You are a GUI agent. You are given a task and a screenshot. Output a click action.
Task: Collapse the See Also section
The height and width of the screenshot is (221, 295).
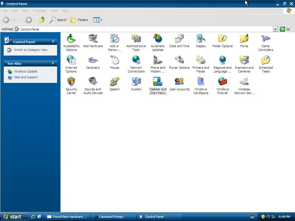click(x=53, y=63)
